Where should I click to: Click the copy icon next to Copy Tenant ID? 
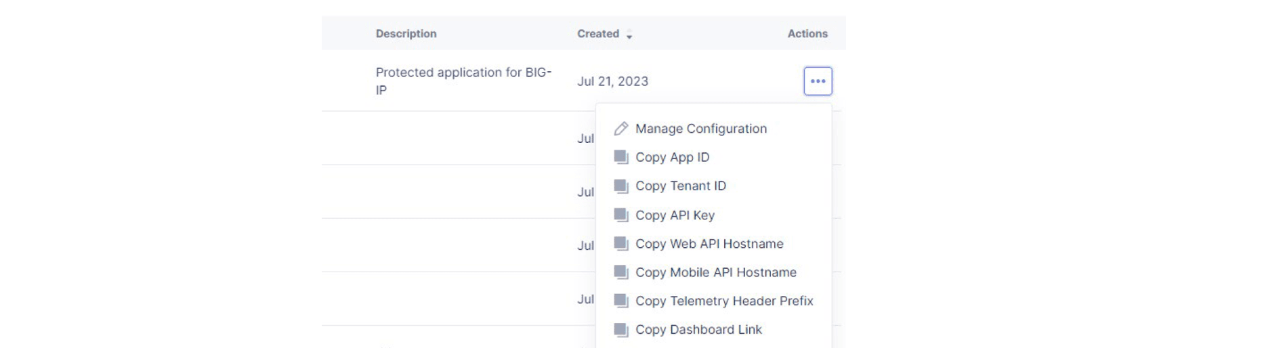tap(620, 186)
